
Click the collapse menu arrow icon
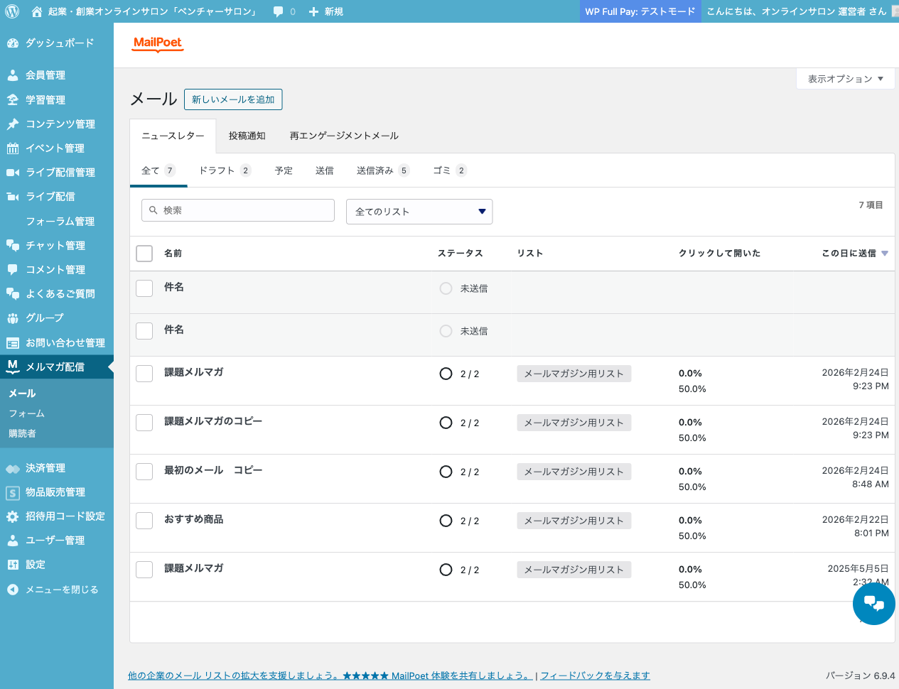click(13, 590)
